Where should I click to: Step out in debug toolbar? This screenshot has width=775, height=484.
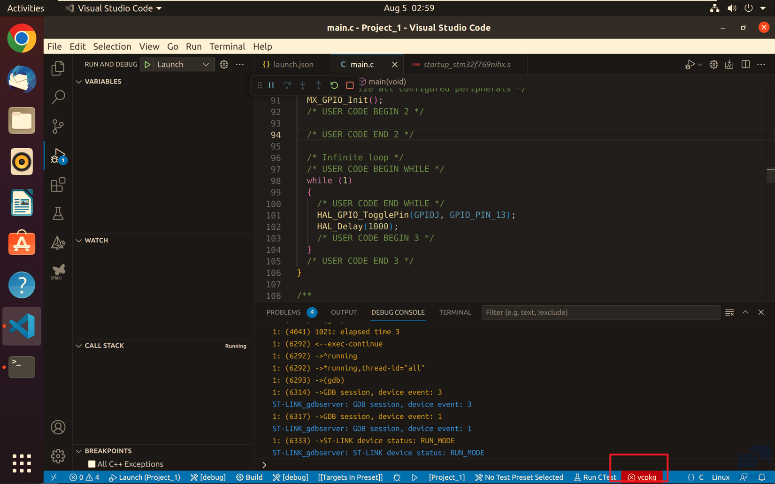[318, 85]
